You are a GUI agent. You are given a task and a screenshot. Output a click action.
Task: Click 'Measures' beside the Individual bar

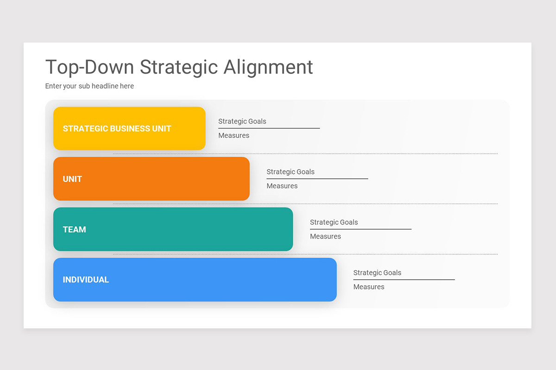tap(369, 286)
